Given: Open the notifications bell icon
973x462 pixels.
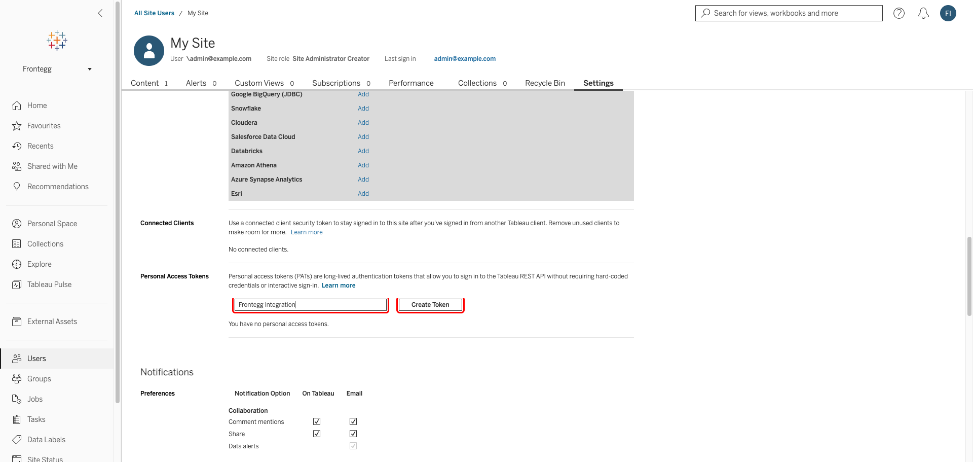Looking at the screenshot, I should pos(923,13).
